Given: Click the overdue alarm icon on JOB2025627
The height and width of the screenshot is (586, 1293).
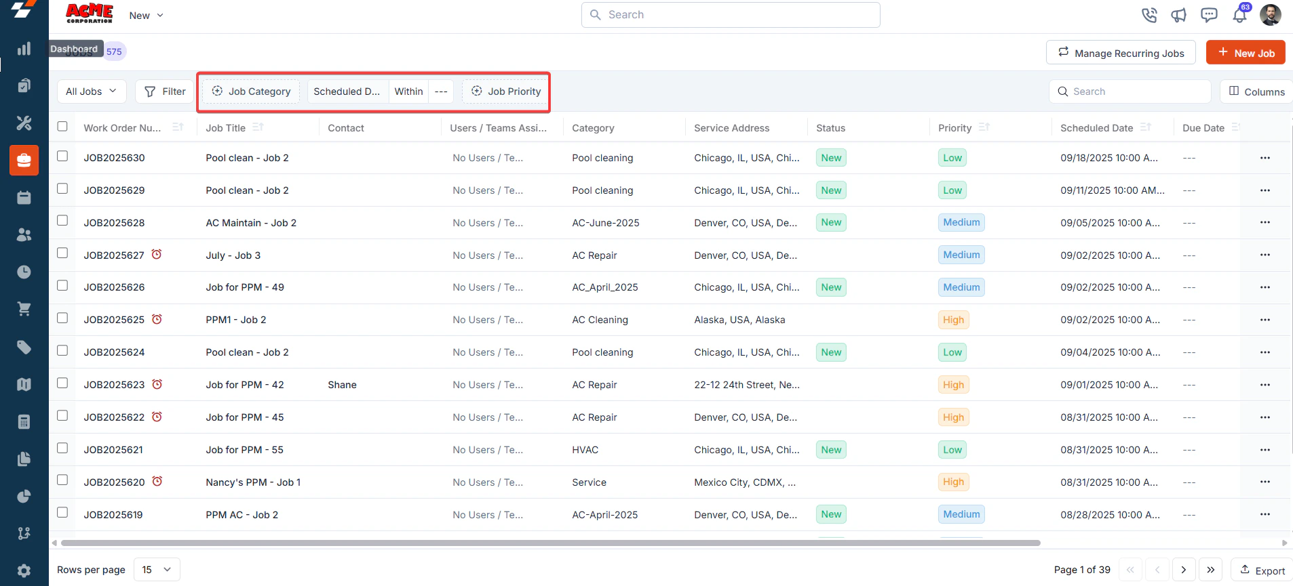Looking at the screenshot, I should coord(157,255).
